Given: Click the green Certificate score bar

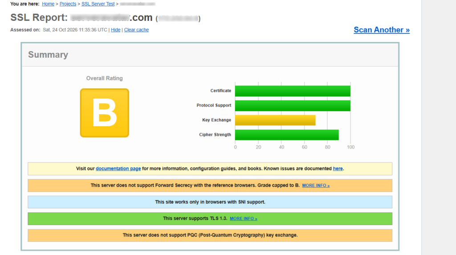Looking at the screenshot, I should (x=293, y=91).
